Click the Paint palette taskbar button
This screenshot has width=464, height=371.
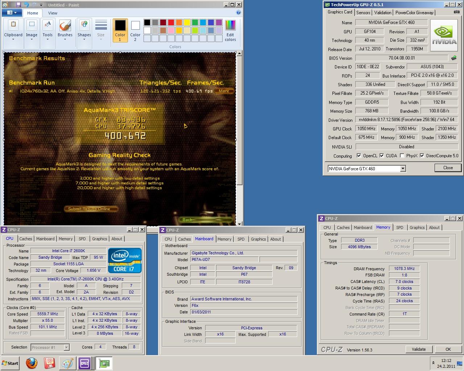[x=67, y=363]
